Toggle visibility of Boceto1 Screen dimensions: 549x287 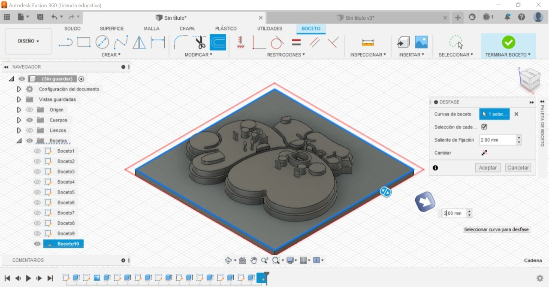click(37, 151)
